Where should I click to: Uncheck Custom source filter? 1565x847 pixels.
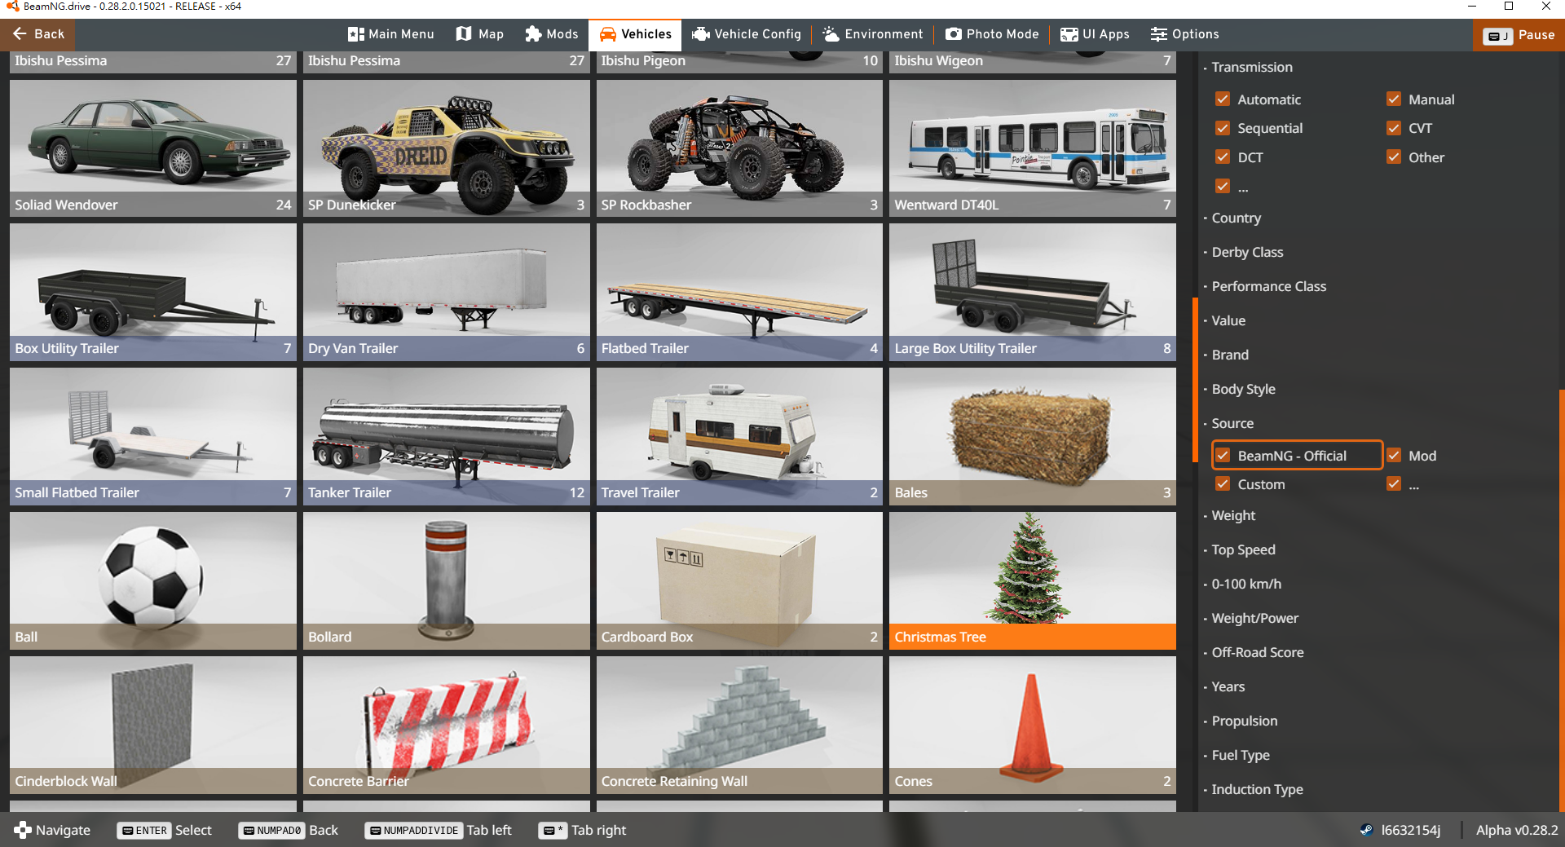point(1223,483)
